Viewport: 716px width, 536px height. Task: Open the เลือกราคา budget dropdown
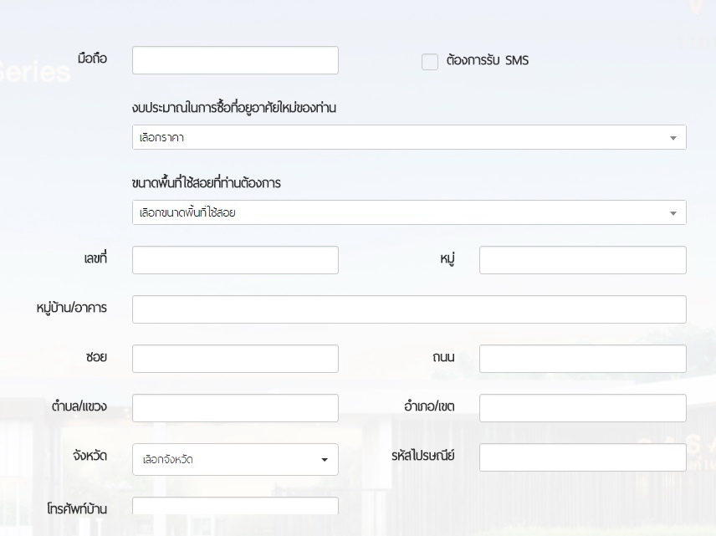coord(401,137)
